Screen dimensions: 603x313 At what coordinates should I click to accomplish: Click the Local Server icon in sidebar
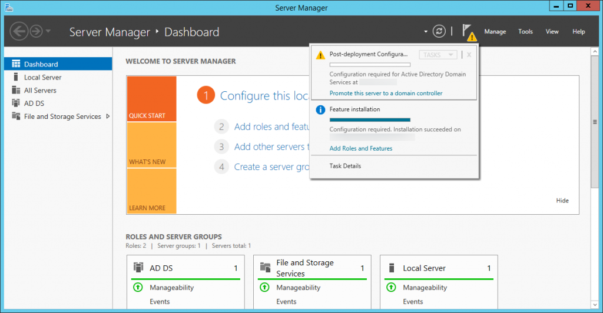(16, 77)
